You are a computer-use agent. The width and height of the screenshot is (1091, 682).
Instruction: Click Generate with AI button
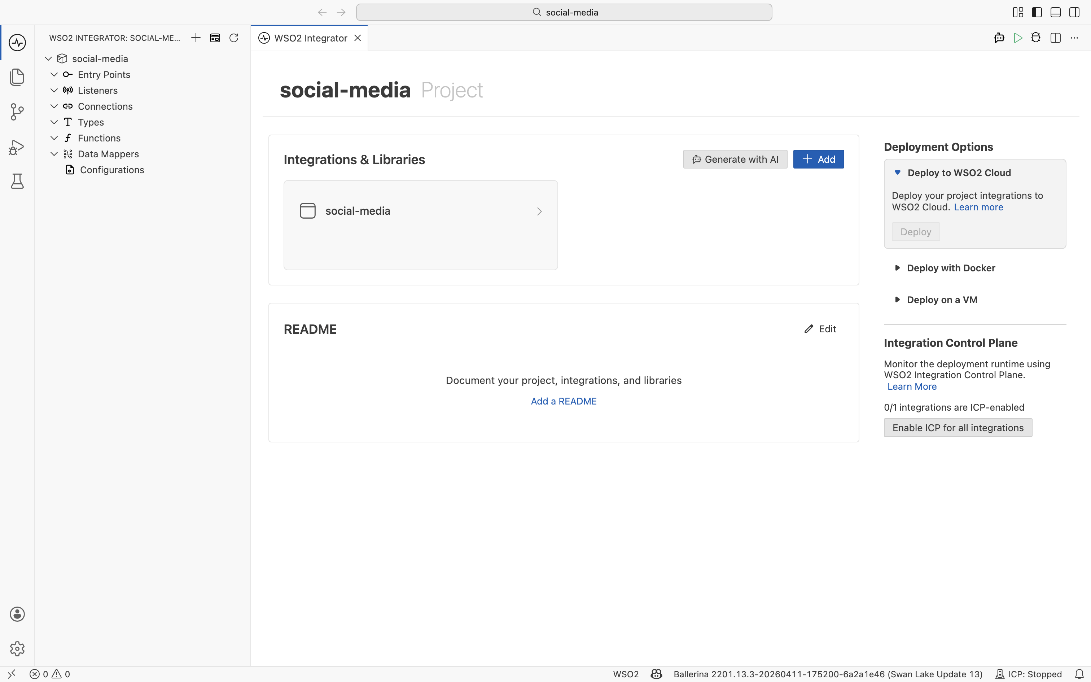tap(735, 159)
